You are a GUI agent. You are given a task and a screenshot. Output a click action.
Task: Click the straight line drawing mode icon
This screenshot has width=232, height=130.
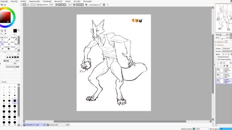[108, 5]
